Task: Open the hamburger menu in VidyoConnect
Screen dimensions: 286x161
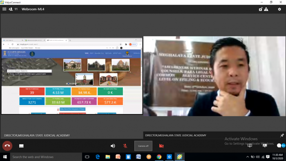Action: (x=4, y=9)
